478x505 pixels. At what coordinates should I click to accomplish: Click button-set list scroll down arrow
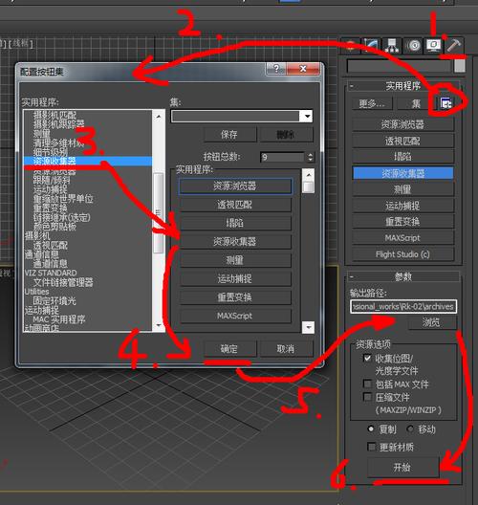[309, 327]
